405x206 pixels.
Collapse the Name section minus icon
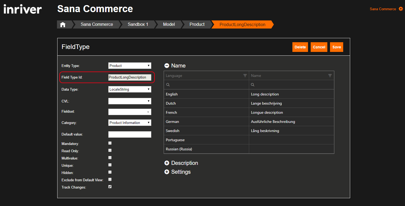click(x=167, y=66)
